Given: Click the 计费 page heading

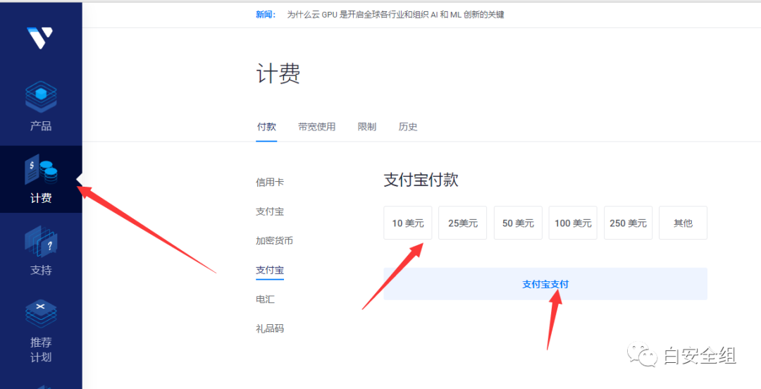Looking at the screenshot, I should pos(278,75).
